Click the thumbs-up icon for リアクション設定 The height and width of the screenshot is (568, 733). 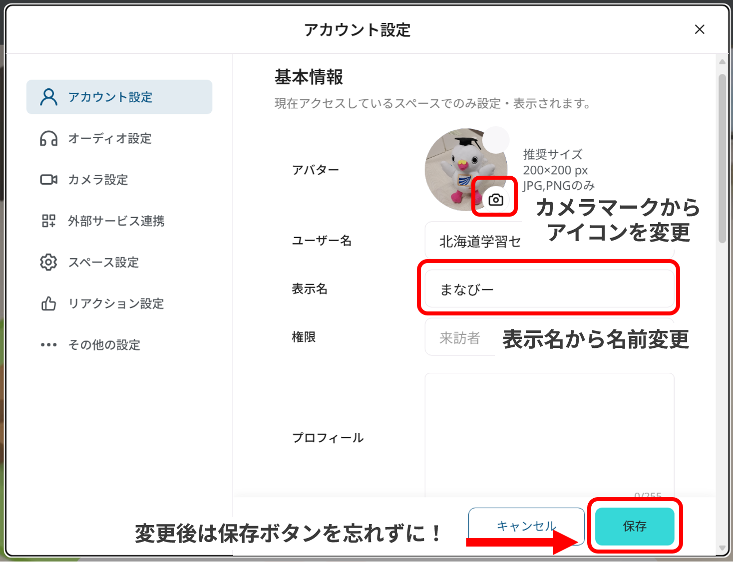click(49, 303)
